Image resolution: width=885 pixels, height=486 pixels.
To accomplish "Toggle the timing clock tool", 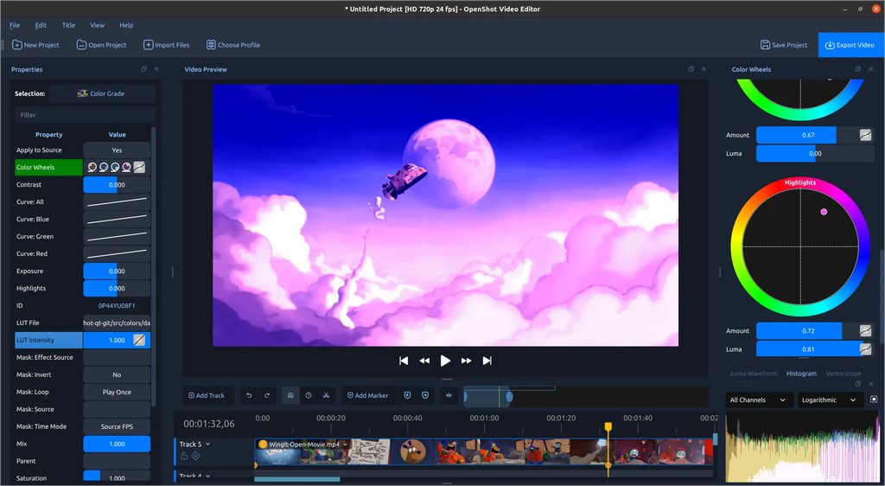I will [309, 396].
